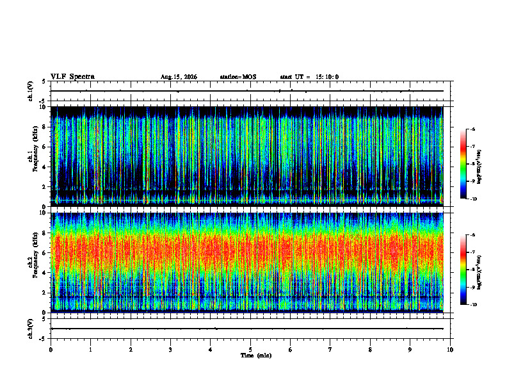
Task: Click the "5" minute tick label on the time axis
Action: click(250, 350)
